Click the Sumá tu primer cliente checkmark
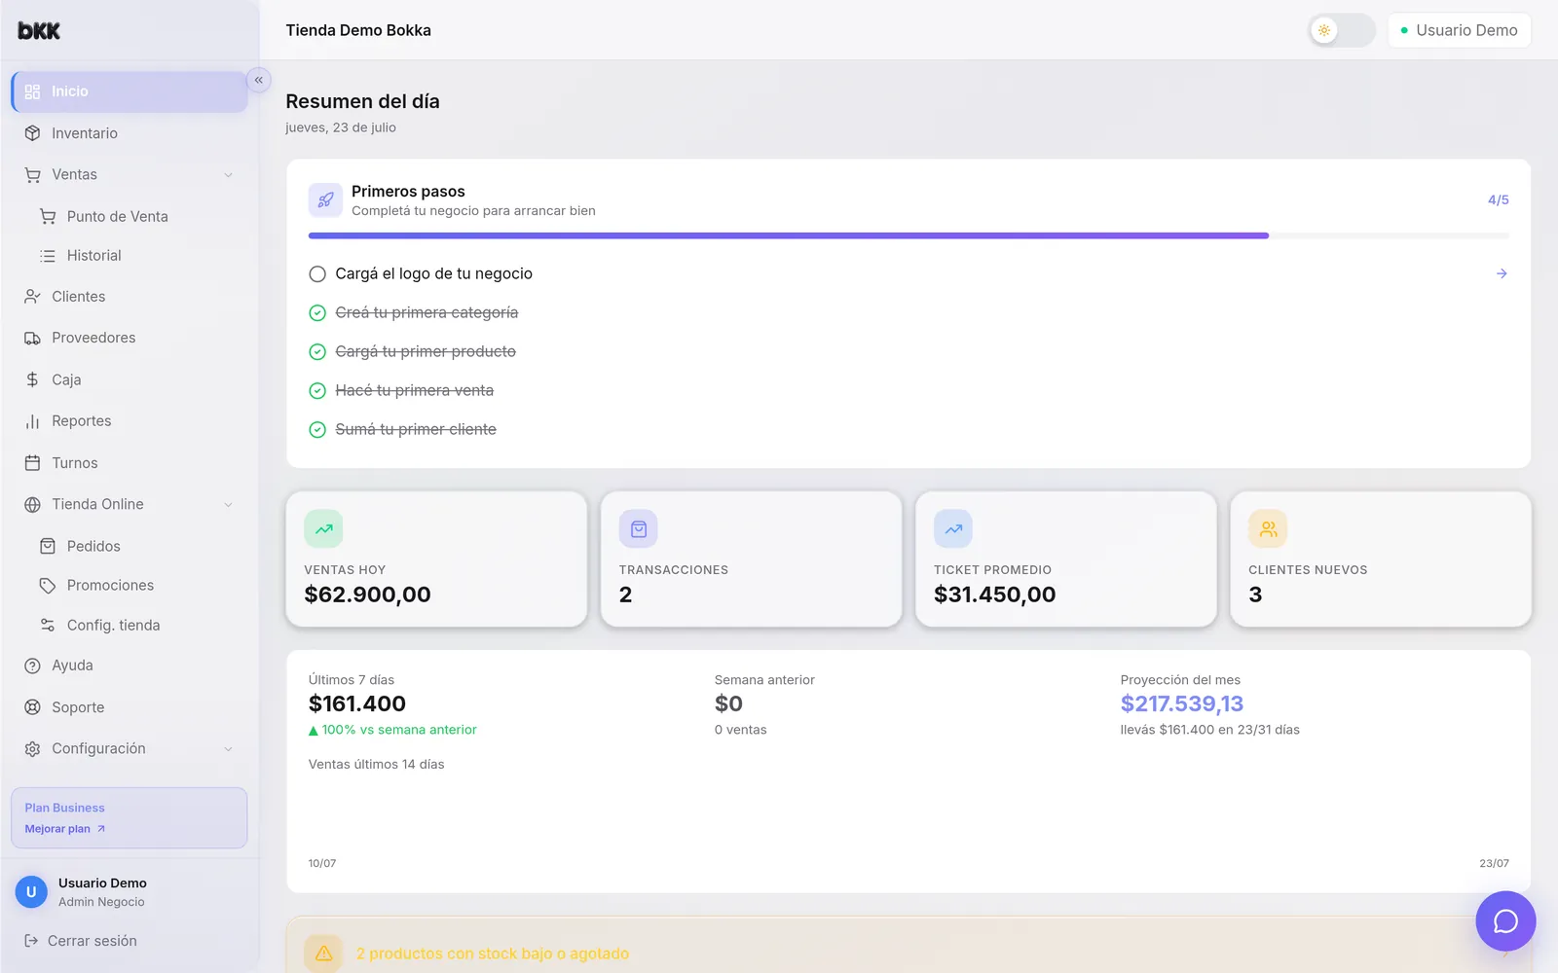 317,430
